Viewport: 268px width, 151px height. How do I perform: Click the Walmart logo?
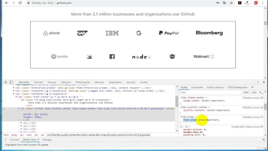tap(204, 57)
